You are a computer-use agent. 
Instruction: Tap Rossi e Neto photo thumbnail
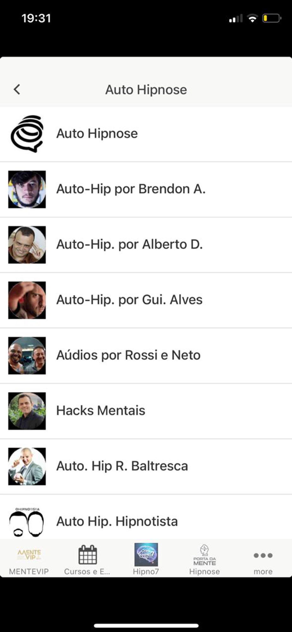pyautogui.click(x=27, y=355)
